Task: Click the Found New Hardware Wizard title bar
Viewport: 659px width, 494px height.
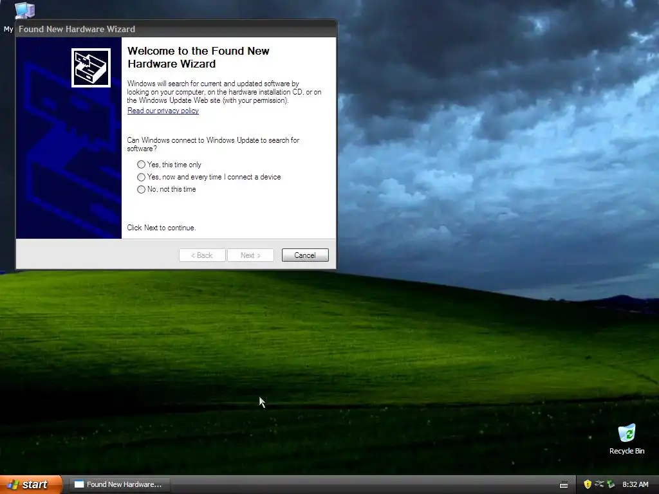Action: (x=176, y=29)
